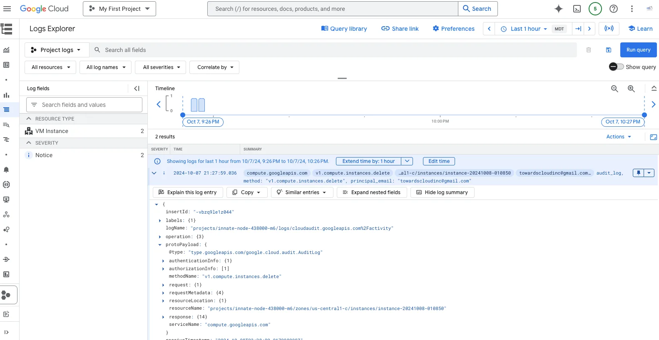Viewport: 659px width, 340px height.
Task: Open the help question mark icon
Action: [x=614, y=9]
